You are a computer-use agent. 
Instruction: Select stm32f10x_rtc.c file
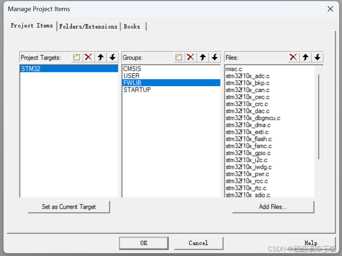point(270,188)
